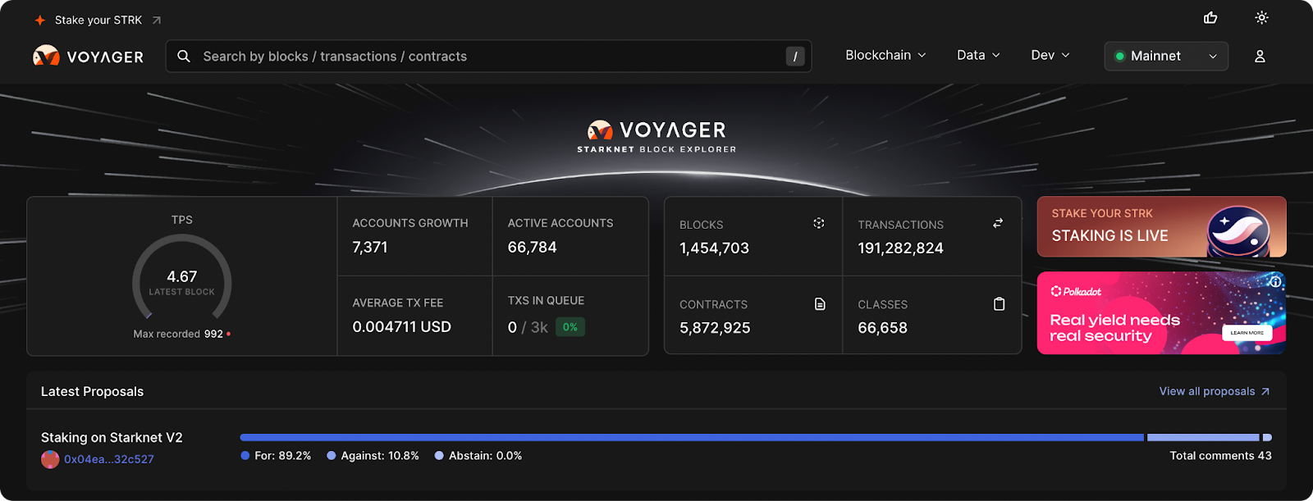Click inside the block/transaction search field
This screenshot has width=1313, height=501.
click(x=488, y=57)
